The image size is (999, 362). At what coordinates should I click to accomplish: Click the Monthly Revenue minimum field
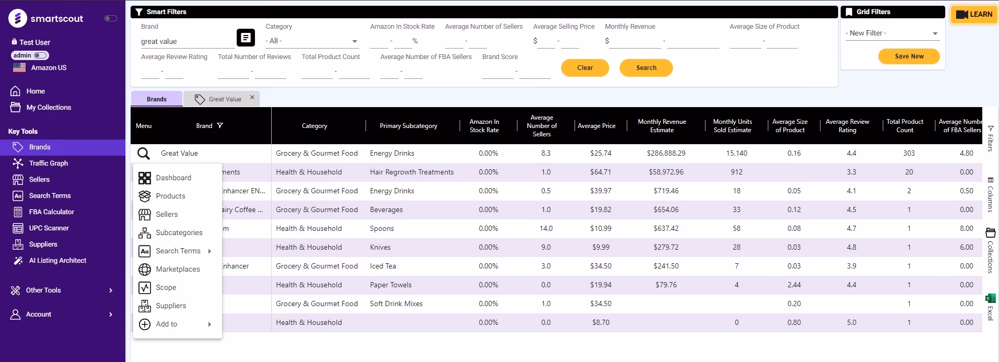click(635, 41)
